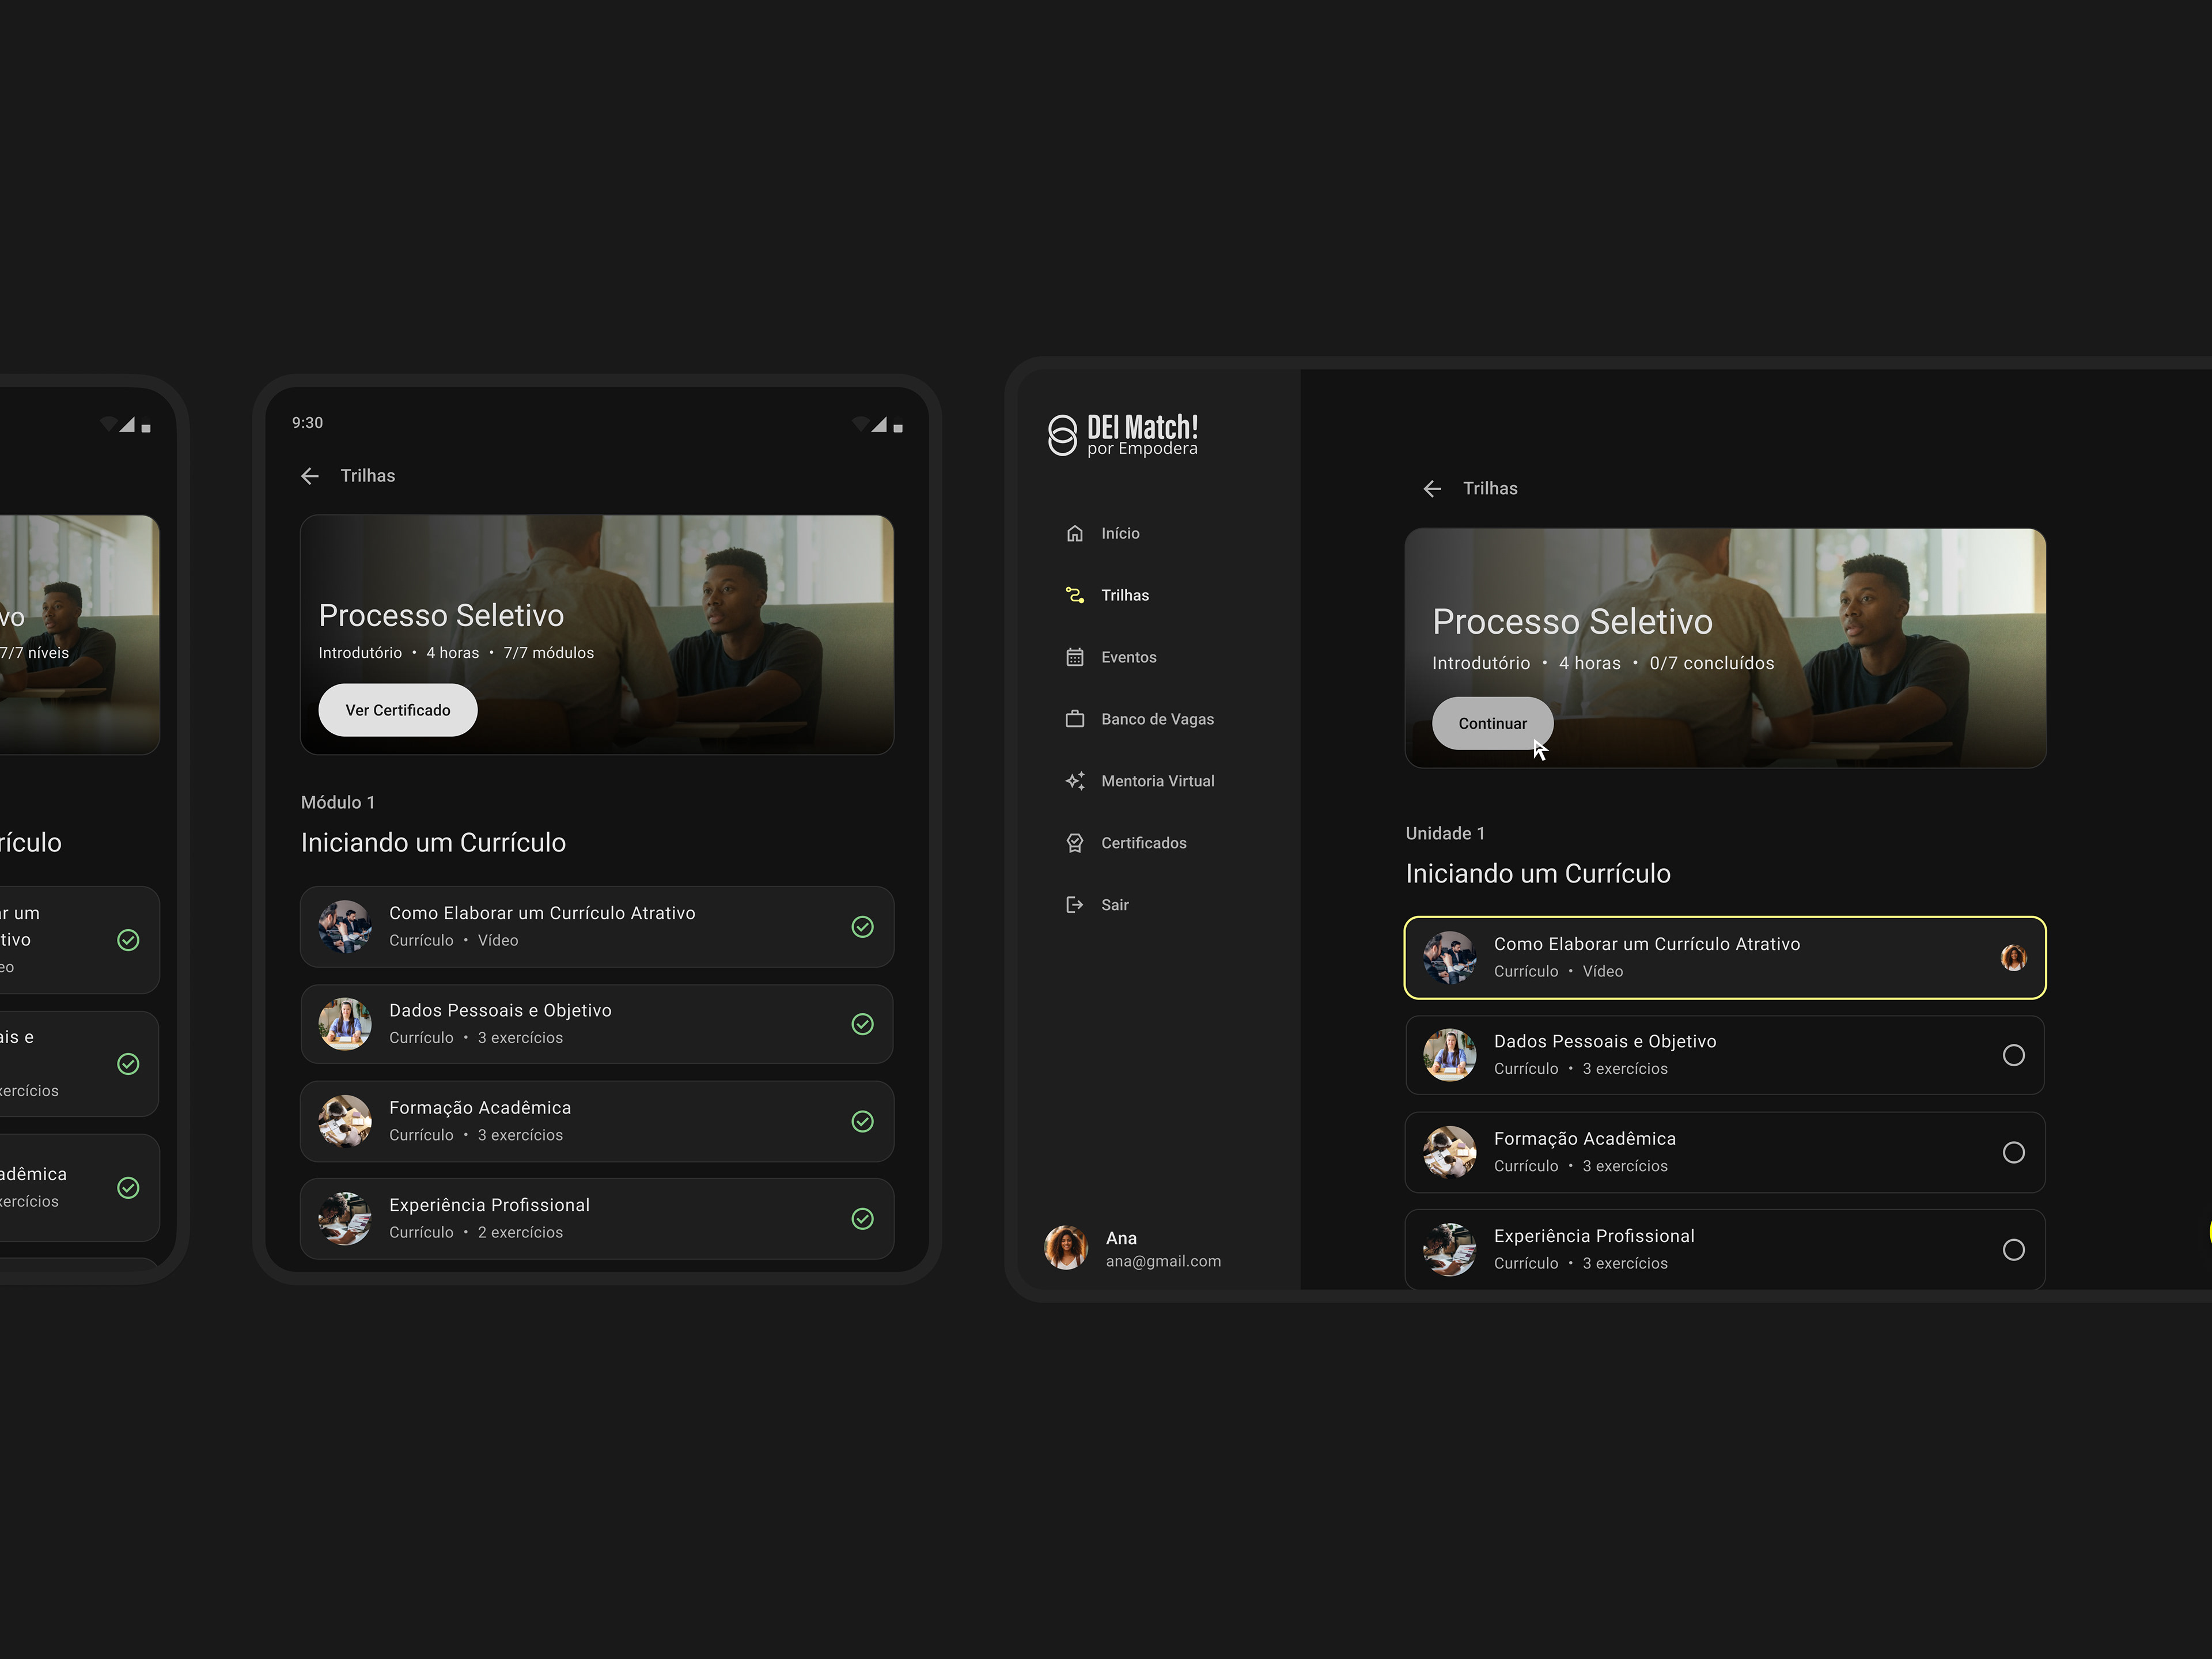The height and width of the screenshot is (1659, 2212).
Task: Toggle completion circle for Experiência Profissional on desktop
Action: pyautogui.click(x=2013, y=1249)
